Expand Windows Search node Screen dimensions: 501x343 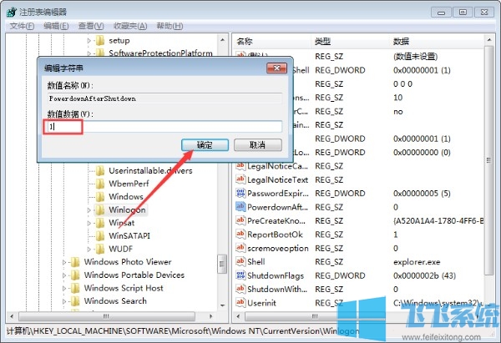[64, 301]
